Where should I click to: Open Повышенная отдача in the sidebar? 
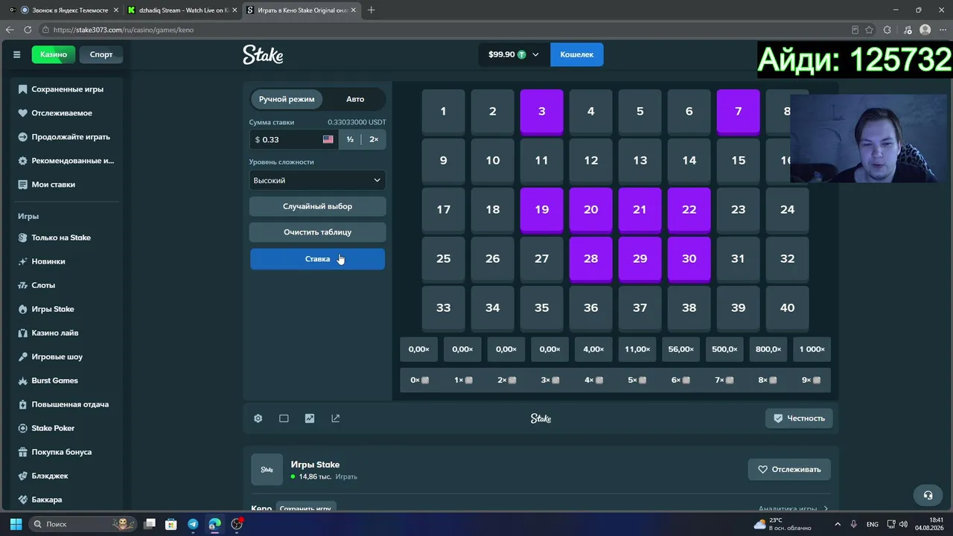point(70,404)
